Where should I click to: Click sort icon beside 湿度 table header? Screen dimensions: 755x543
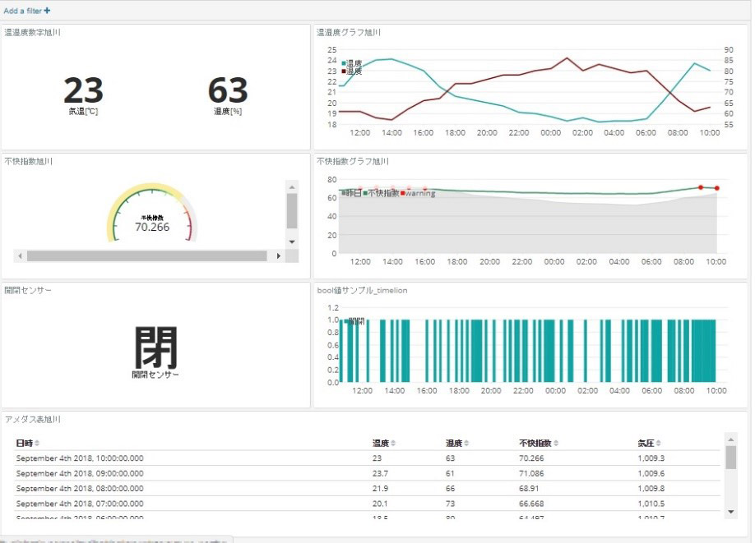(466, 444)
